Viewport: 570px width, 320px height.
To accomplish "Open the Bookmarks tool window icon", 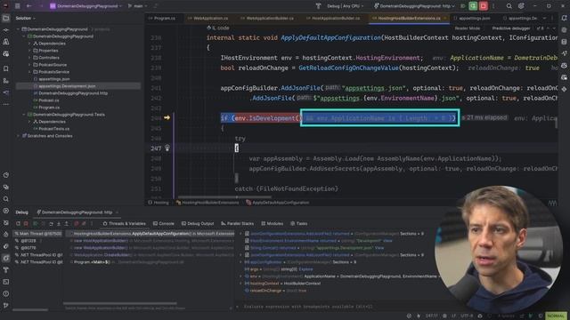I will pyautogui.click(x=6, y=68).
